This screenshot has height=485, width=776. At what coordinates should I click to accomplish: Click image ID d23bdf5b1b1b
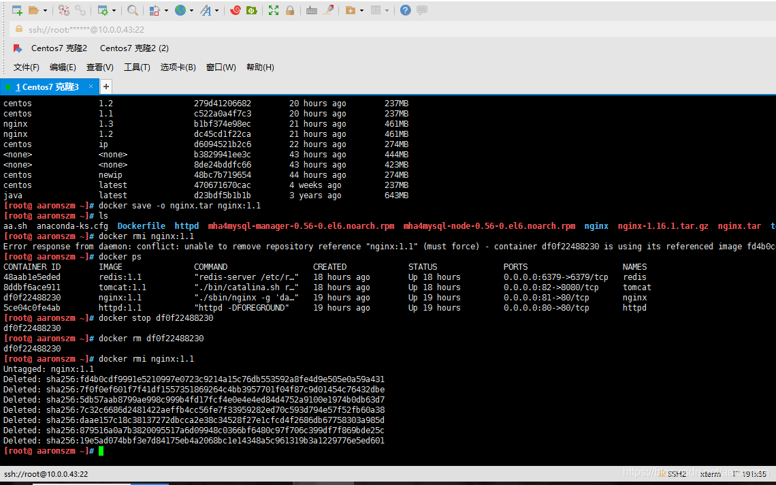[222, 195]
